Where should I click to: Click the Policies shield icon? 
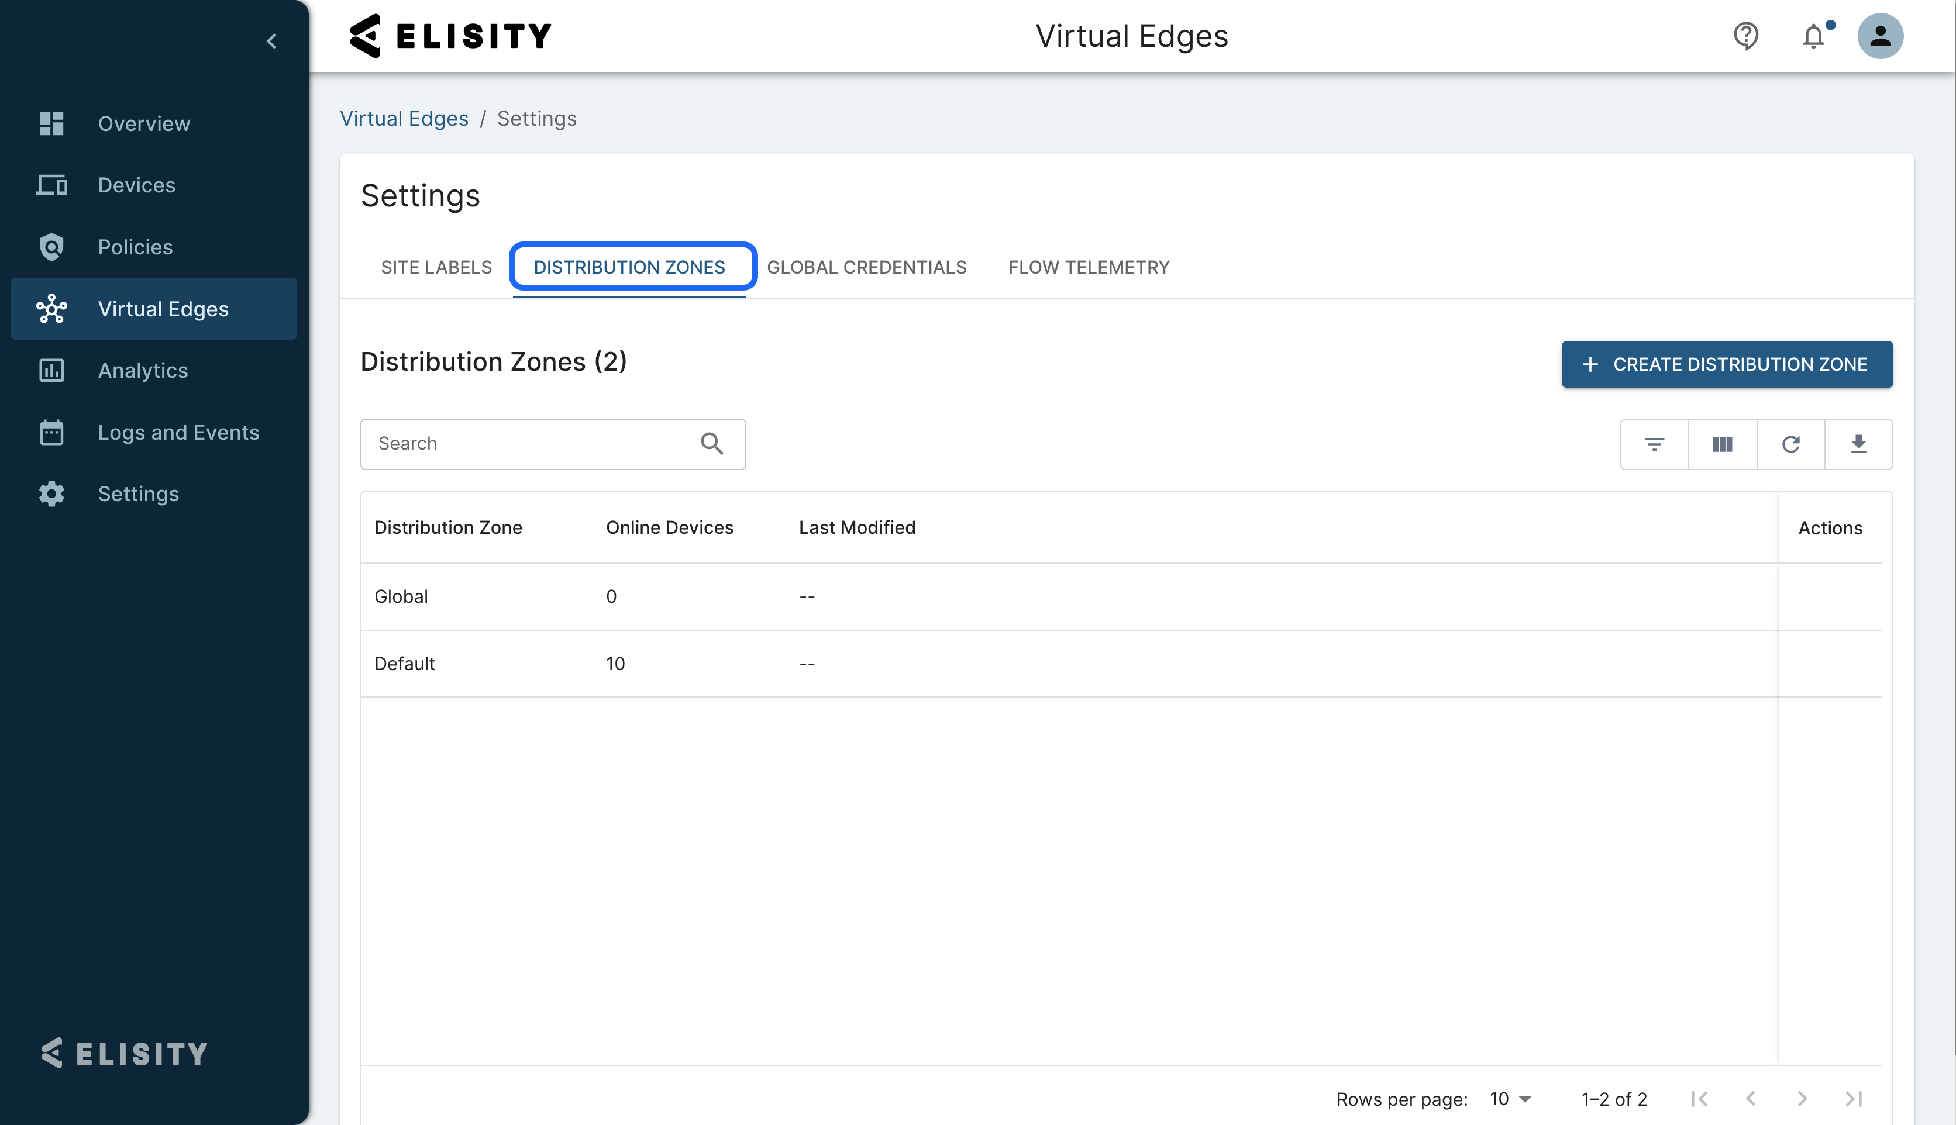51,247
